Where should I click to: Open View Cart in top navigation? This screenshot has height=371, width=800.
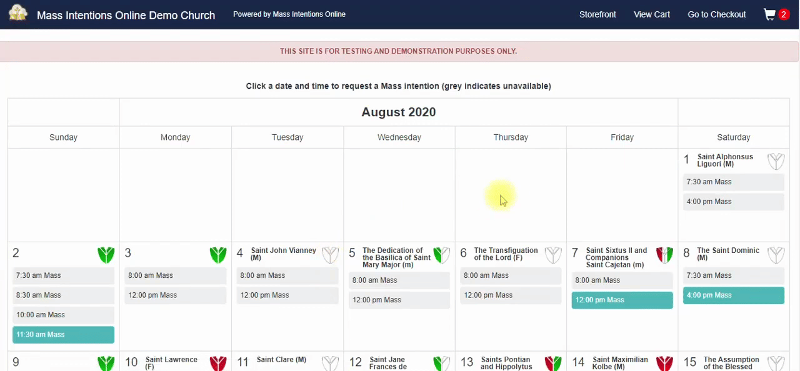pos(652,14)
